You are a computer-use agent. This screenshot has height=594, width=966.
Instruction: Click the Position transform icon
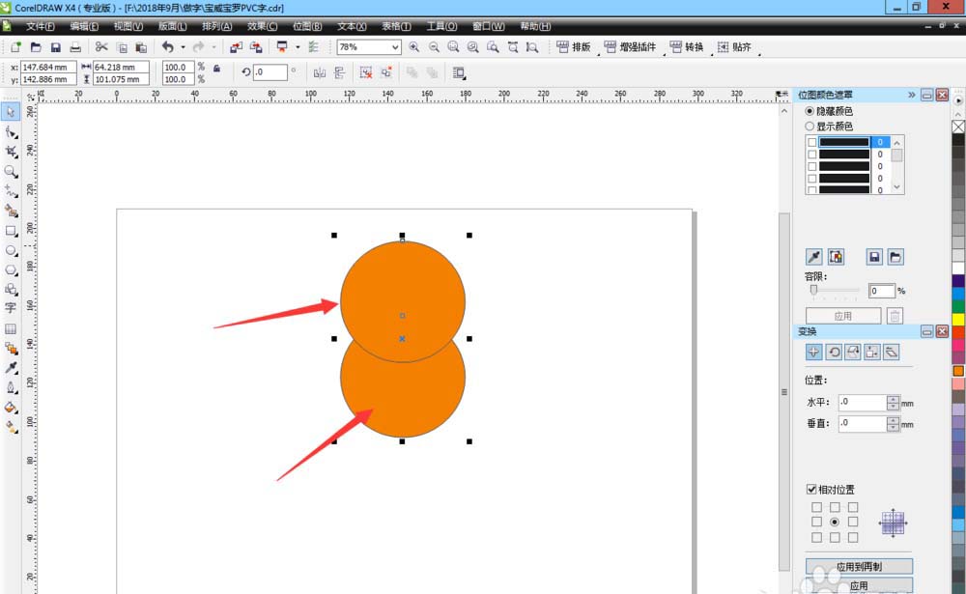[x=813, y=352]
